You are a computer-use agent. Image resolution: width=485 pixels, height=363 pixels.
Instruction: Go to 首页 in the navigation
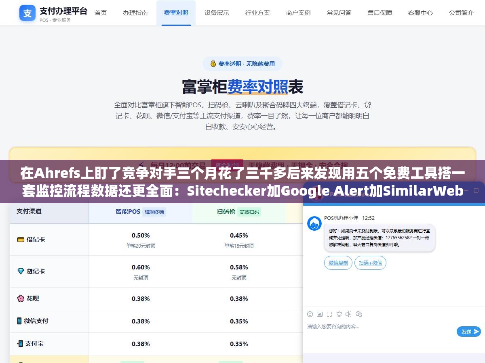click(x=101, y=13)
